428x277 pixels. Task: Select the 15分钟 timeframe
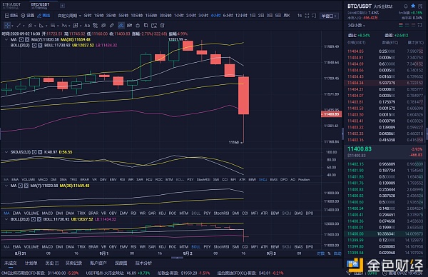[151, 16]
